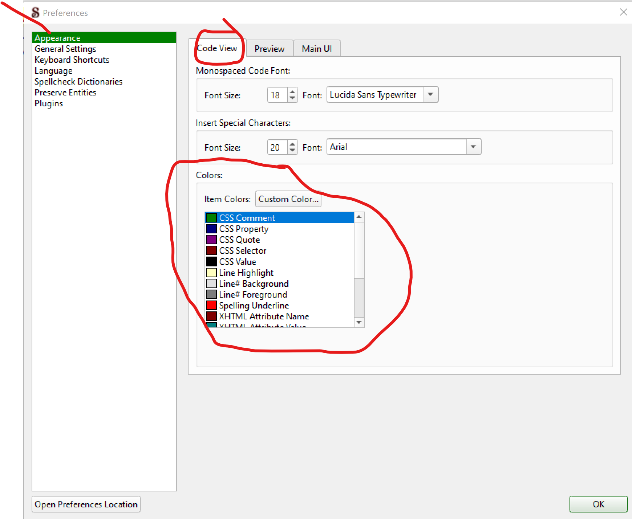This screenshot has width=632, height=519.
Task: Decrease the monospaced code font size
Action: click(292, 98)
